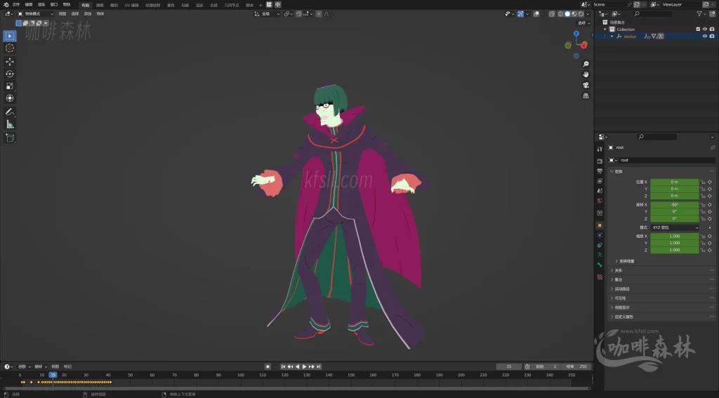
Task: Toggle the camera view icon
Action: (586, 86)
